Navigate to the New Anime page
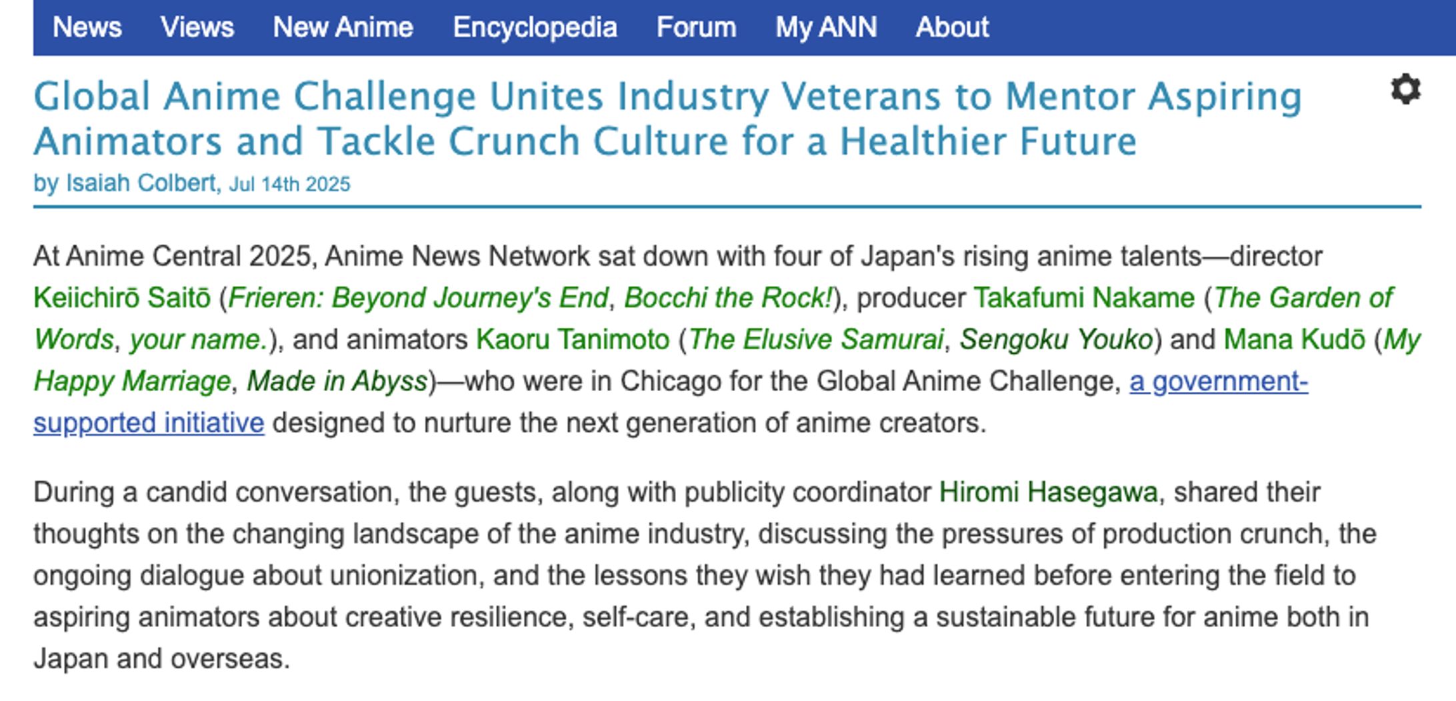 342,27
